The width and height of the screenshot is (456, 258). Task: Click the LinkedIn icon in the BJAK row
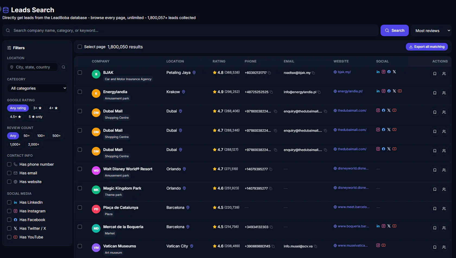(x=378, y=72)
